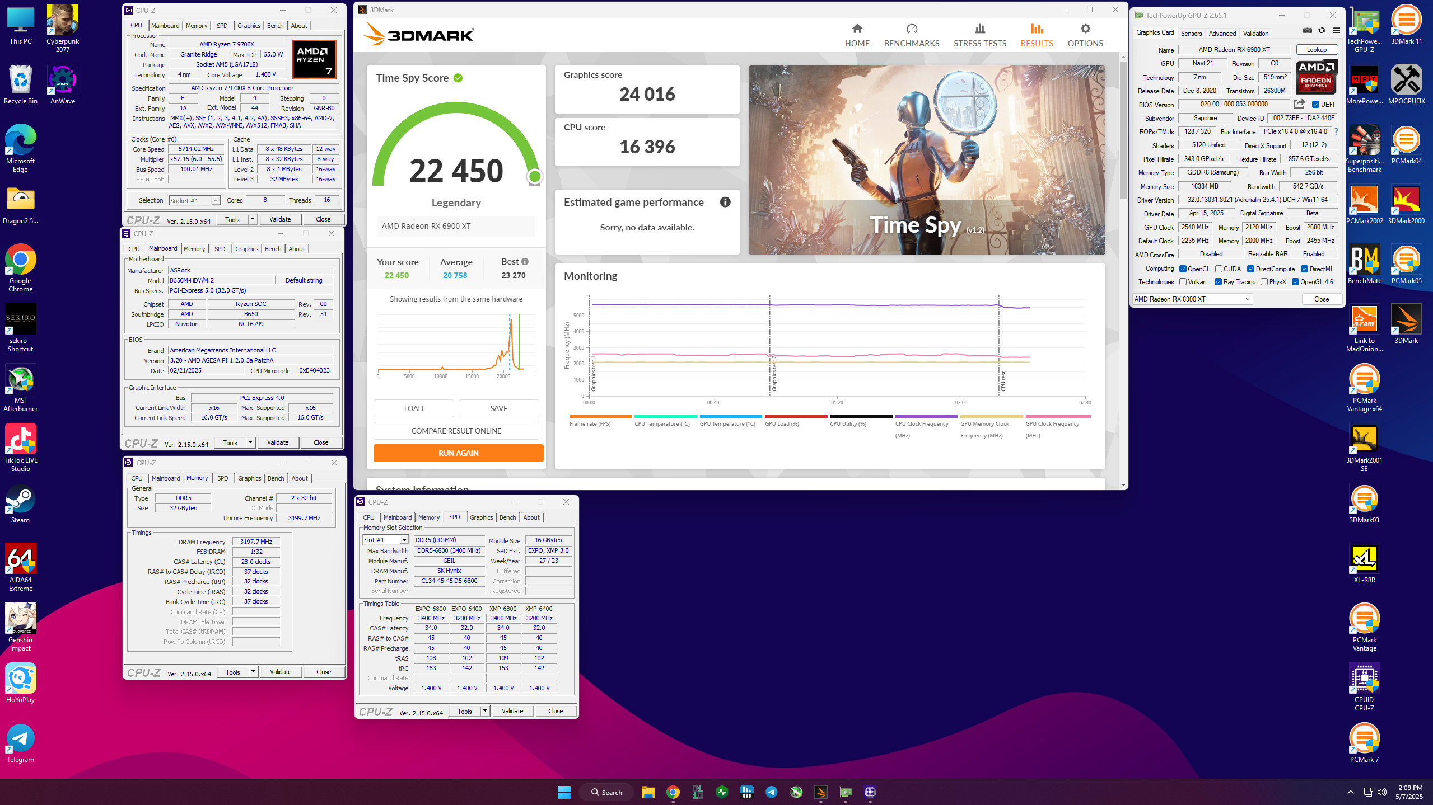Open the GPU selector dropdown in GPU-Z

pyautogui.click(x=1192, y=299)
